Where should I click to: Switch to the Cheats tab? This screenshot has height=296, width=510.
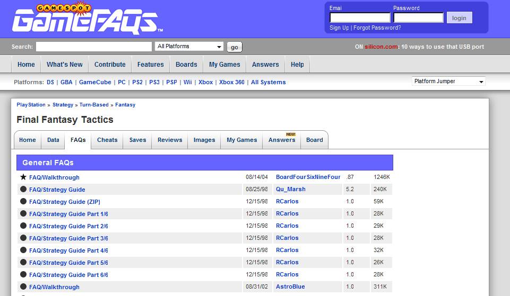click(107, 140)
